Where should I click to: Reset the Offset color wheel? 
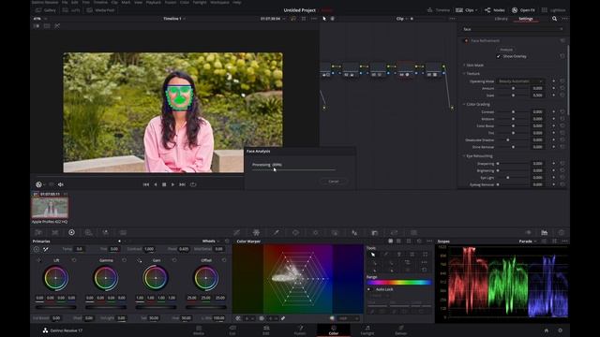click(x=224, y=260)
